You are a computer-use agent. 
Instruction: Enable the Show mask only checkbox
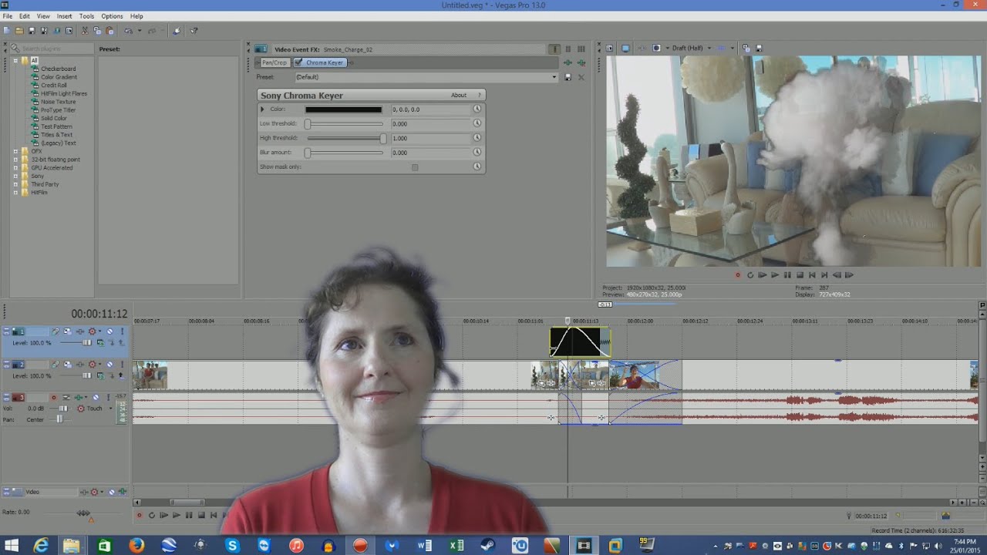click(415, 167)
